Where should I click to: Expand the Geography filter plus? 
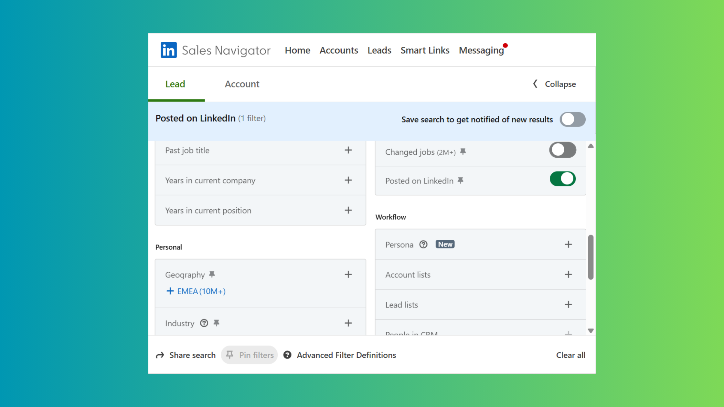point(348,275)
